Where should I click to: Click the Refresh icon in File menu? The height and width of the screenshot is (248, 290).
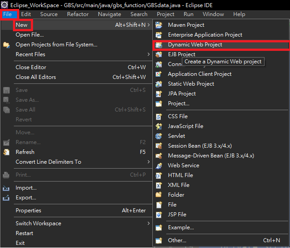(x=6, y=152)
